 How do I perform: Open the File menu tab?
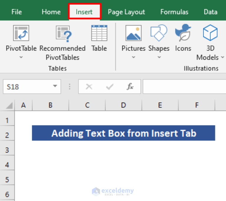click(17, 12)
